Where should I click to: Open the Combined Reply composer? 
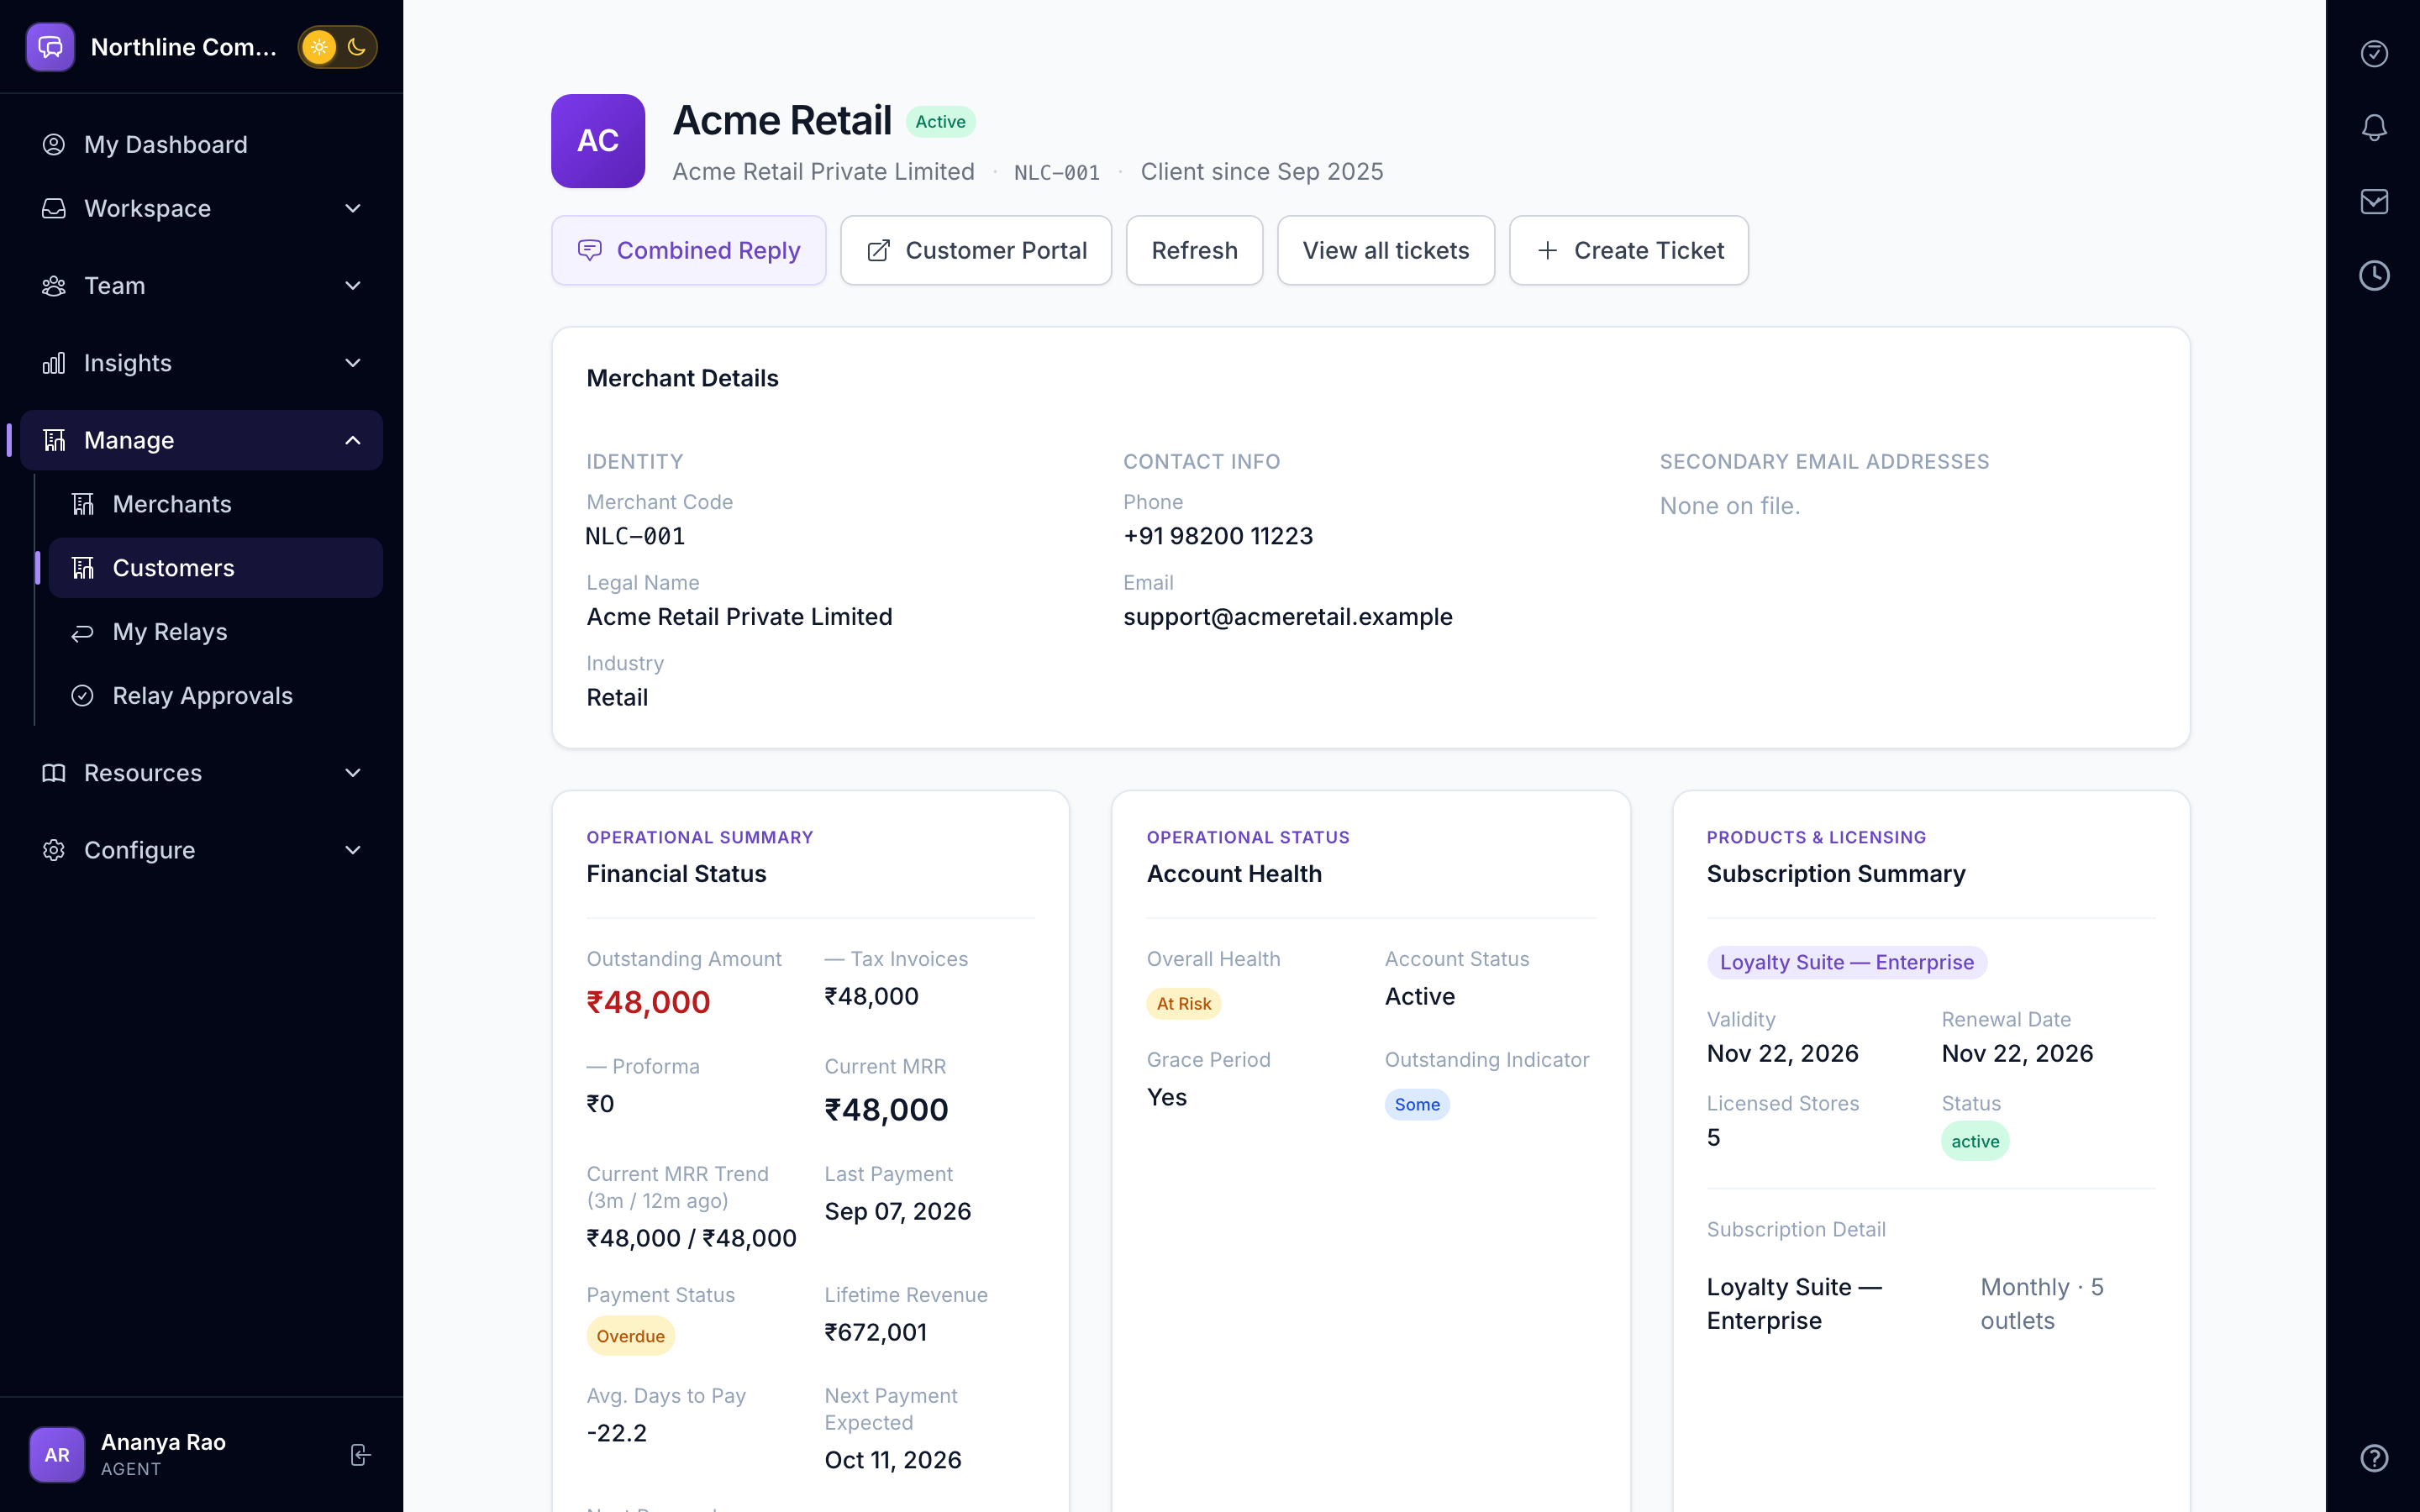tap(689, 250)
